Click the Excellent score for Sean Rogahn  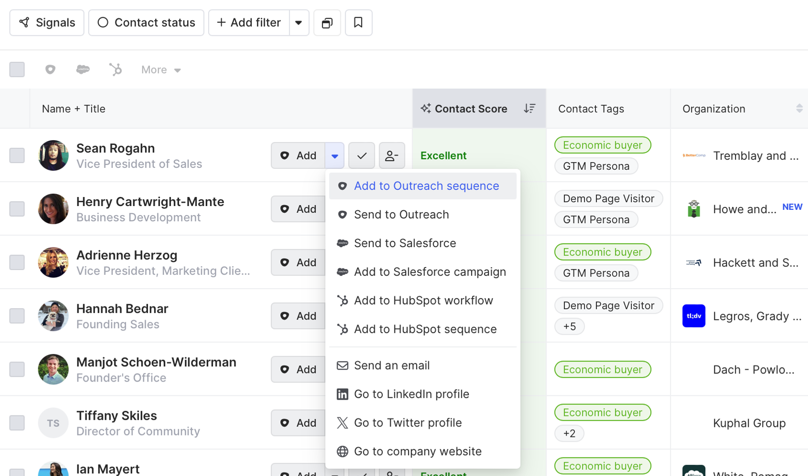tap(443, 155)
